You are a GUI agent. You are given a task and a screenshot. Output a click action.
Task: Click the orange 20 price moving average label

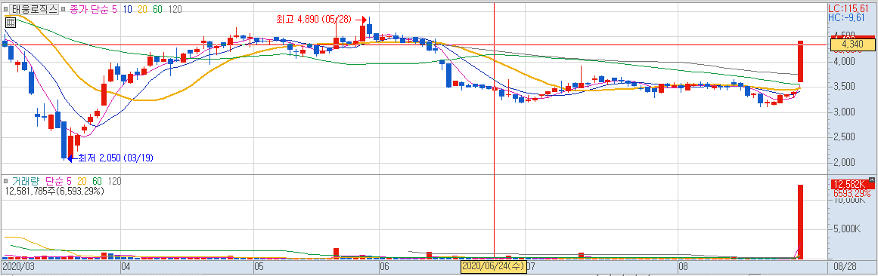coord(142,9)
